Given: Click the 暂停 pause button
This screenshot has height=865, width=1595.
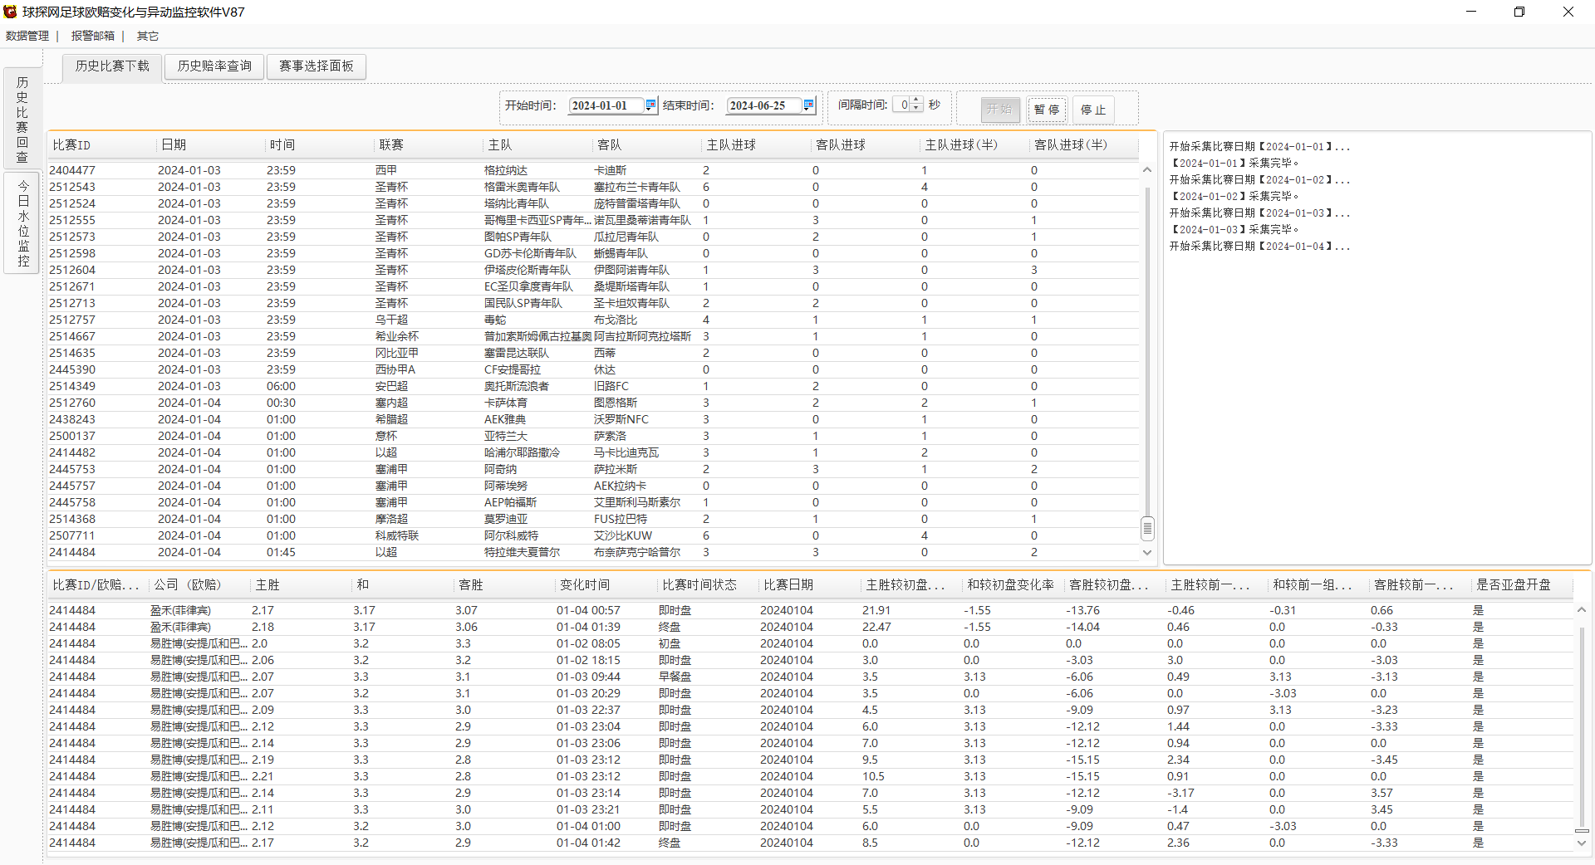Looking at the screenshot, I should [x=1046, y=110].
